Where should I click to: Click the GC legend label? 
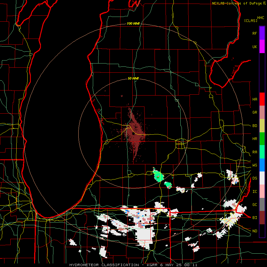point(255,205)
